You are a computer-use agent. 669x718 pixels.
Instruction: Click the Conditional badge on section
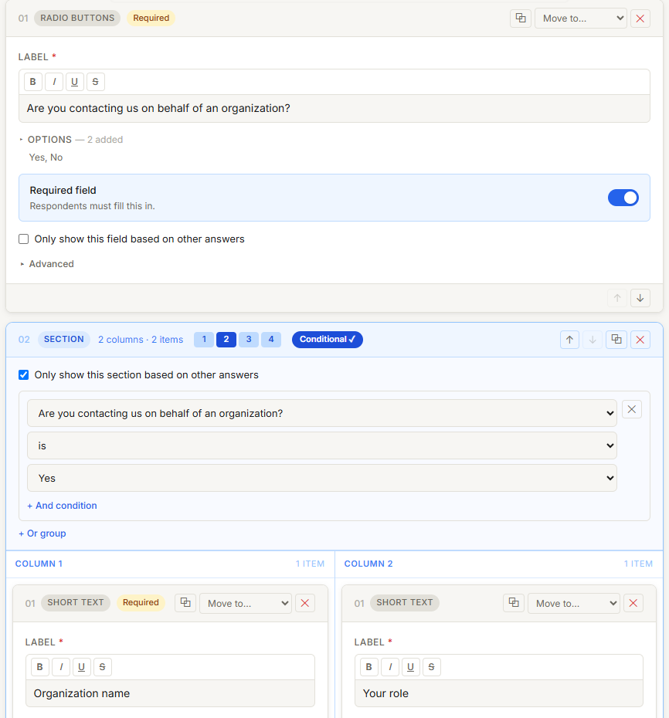point(328,339)
